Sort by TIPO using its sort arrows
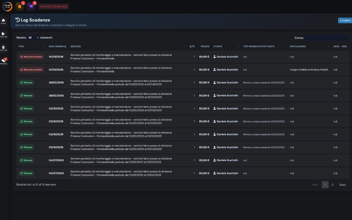 pos(44,46)
